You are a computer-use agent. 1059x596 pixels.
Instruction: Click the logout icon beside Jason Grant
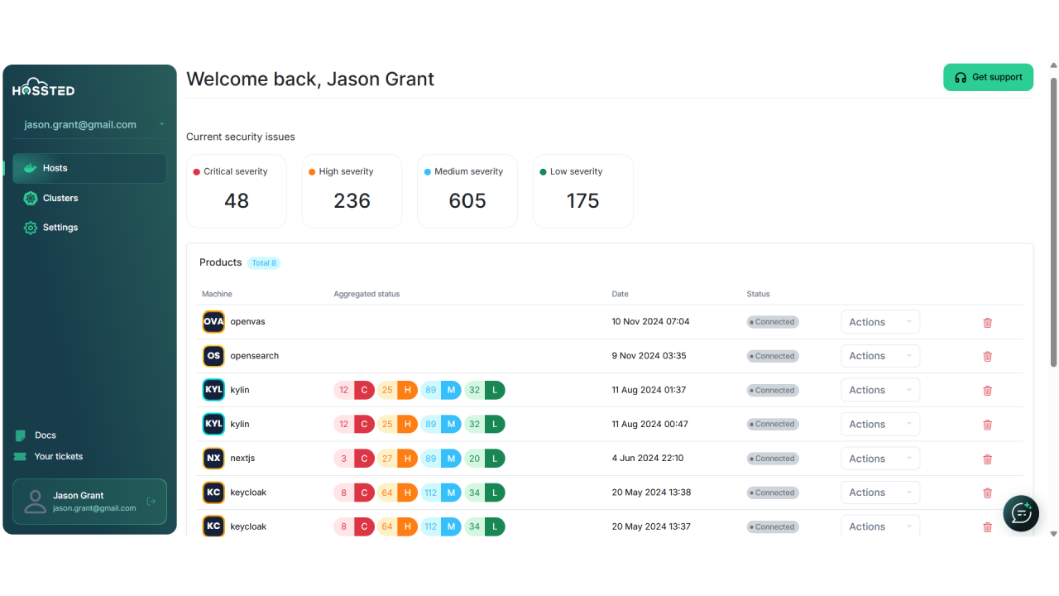point(151,502)
